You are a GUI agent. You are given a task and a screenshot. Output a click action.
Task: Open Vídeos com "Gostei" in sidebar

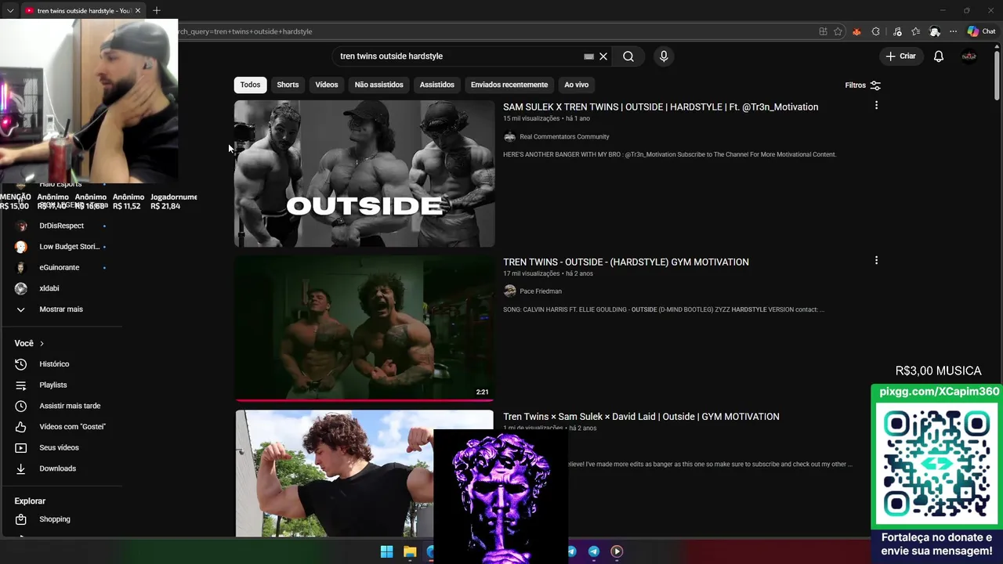(x=61, y=427)
